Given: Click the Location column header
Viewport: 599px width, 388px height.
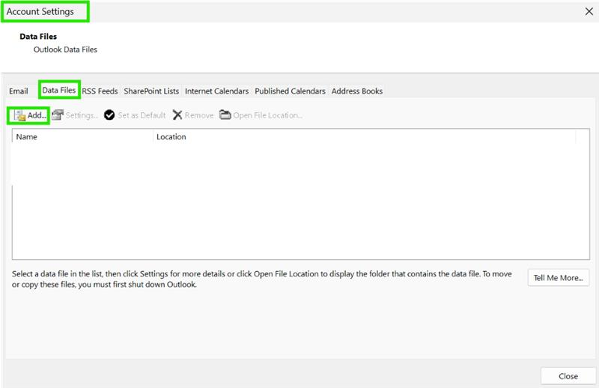Looking at the screenshot, I should [x=365, y=136].
